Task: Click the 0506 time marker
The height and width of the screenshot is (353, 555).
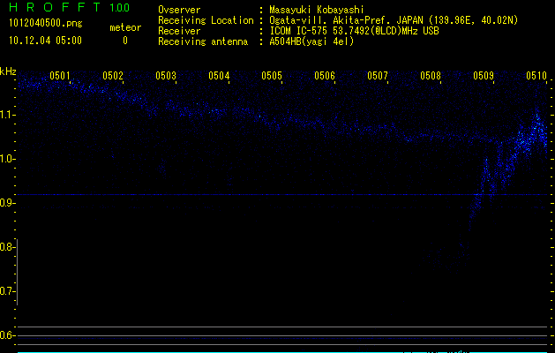Action: (325, 75)
